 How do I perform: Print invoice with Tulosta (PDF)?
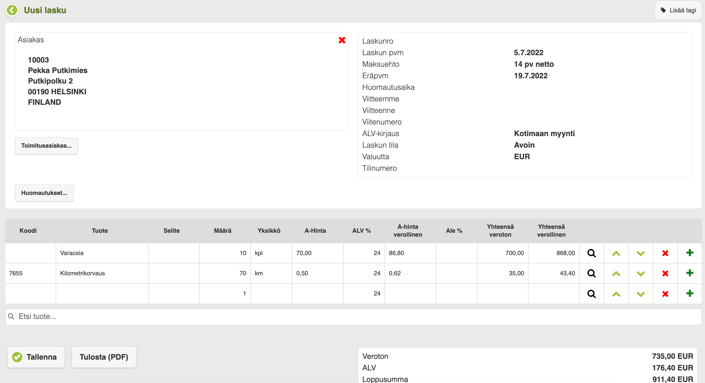[x=104, y=357]
